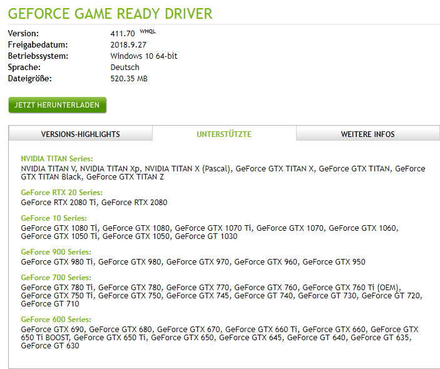Click GeForce GTX TITAN Z entry
The width and height of the screenshot is (440, 369).
pos(125,176)
